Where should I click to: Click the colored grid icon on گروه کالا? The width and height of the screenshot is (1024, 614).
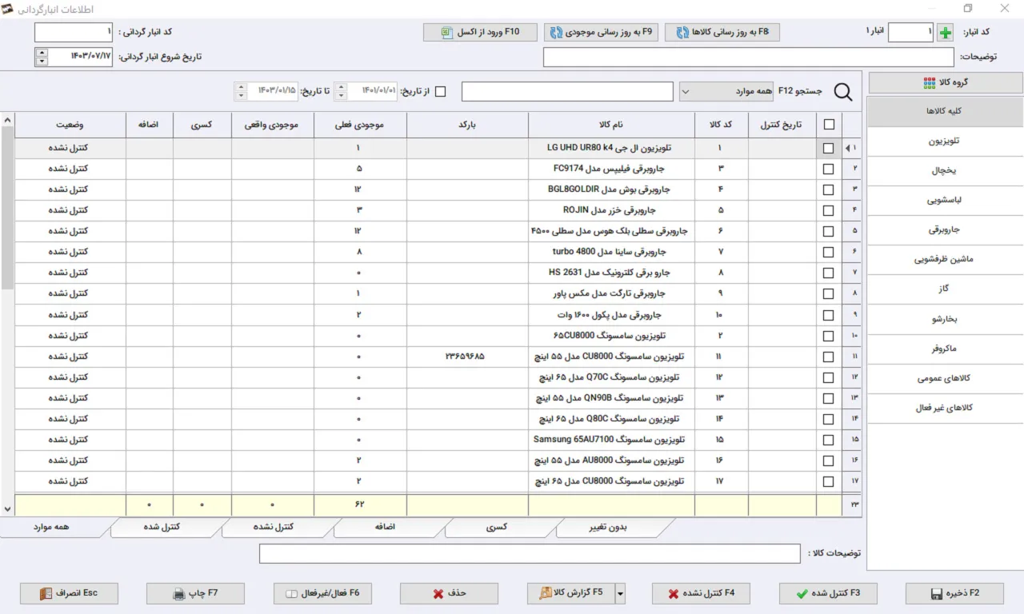click(930, 83)
